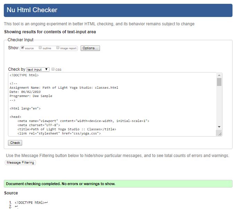Click the Check button
The image size is (237, 209).
15,143
